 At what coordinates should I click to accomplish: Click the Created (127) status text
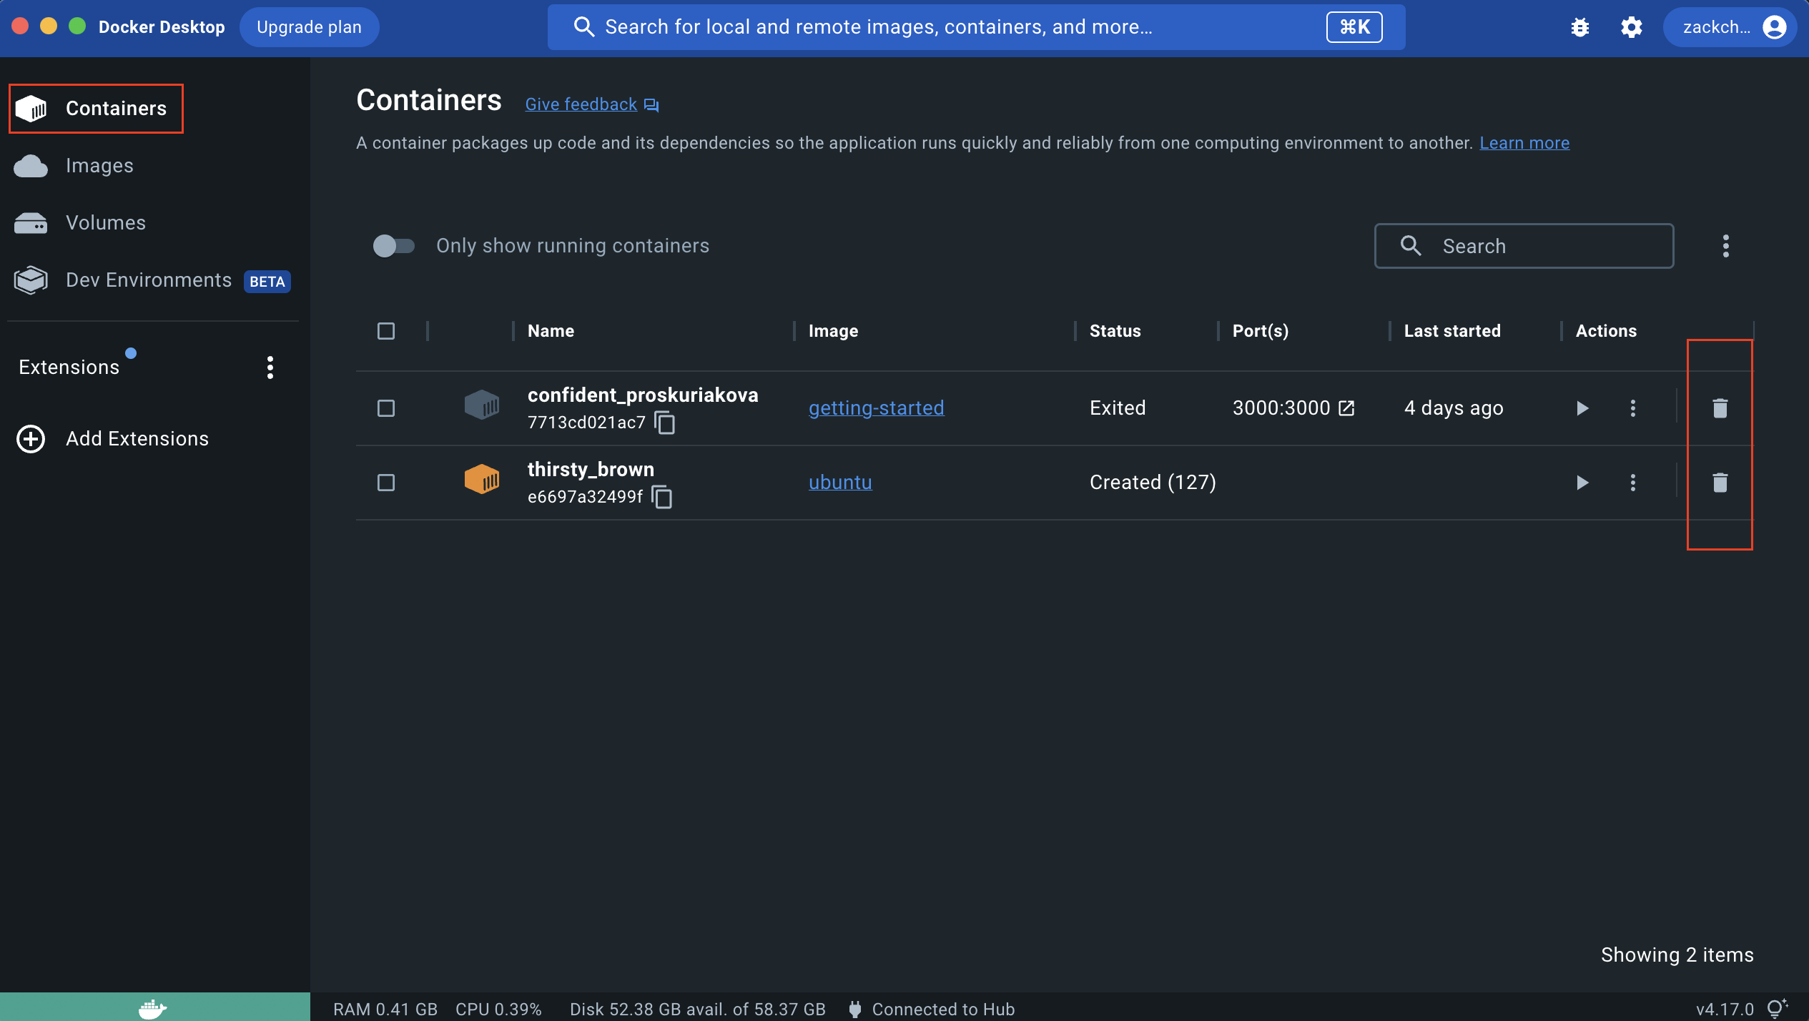1153,483
